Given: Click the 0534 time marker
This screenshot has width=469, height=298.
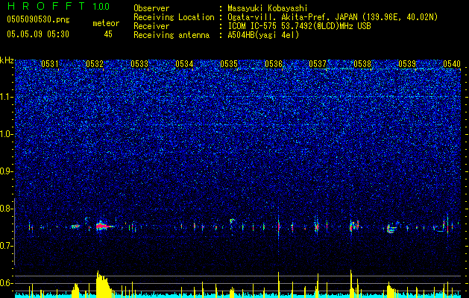Looking at the screenshot, I should 184,64.
